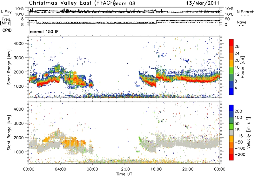Click the '-15' label on Velocity color bar
This screenshot has height=176, width=254.
(239, 136)
